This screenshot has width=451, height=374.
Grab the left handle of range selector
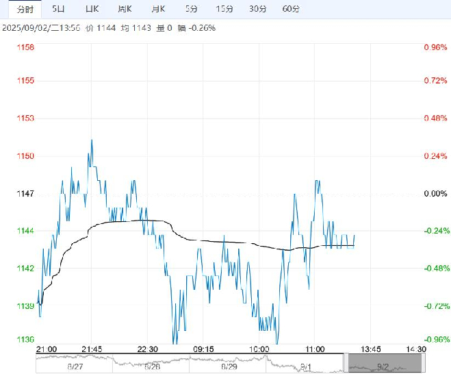(346, 363)
